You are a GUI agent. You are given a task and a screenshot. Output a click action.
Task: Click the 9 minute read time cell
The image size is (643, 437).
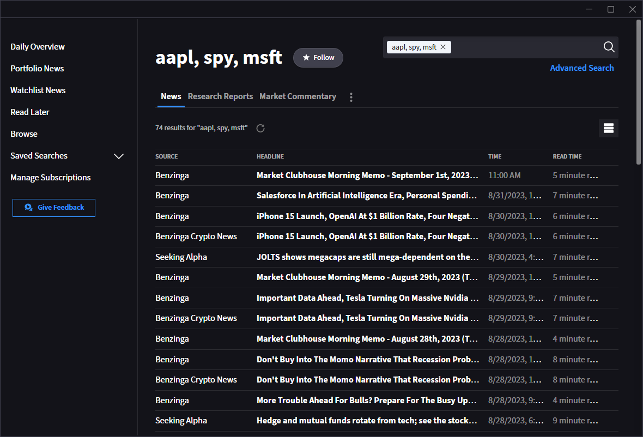point(575,421)
